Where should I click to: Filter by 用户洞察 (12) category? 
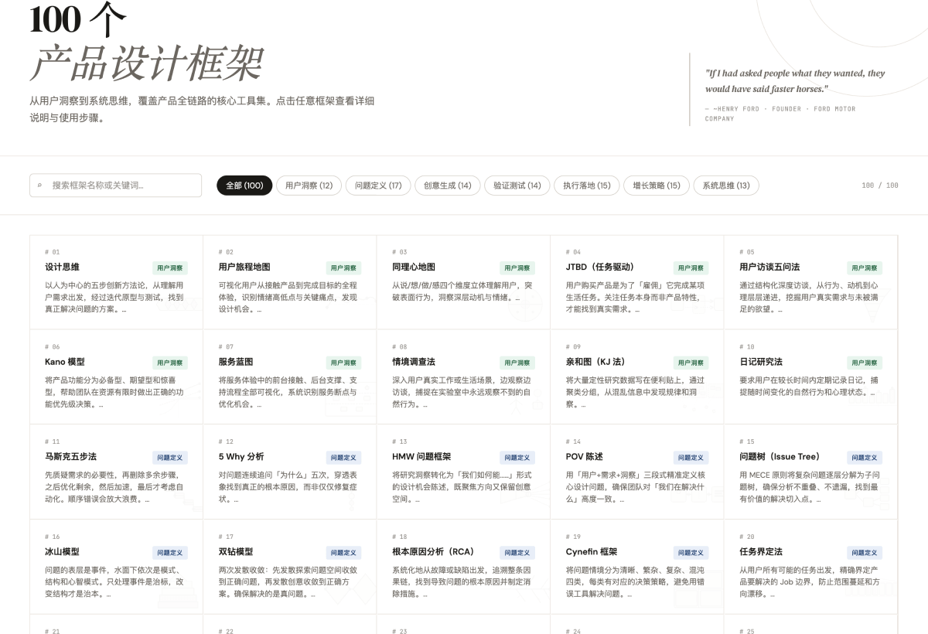(309, 186)
